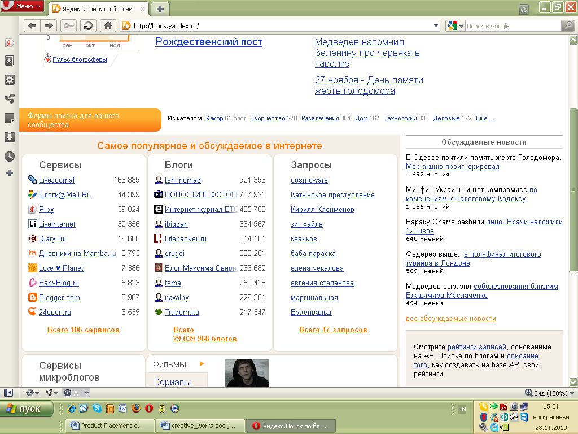This screenshot has height=434, width=578.
Task: Toggle Opera Turbo in the status bar
Action: tap(68, 393)
